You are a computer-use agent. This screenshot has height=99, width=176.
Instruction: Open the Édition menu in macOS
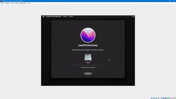65,16
